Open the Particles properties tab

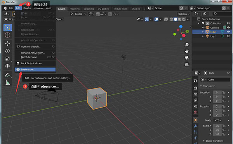[196, 132]
